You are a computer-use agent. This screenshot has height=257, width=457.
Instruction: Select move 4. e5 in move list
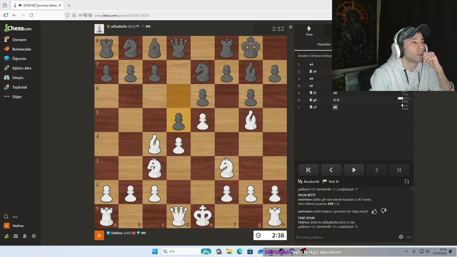tap(311, 86)
